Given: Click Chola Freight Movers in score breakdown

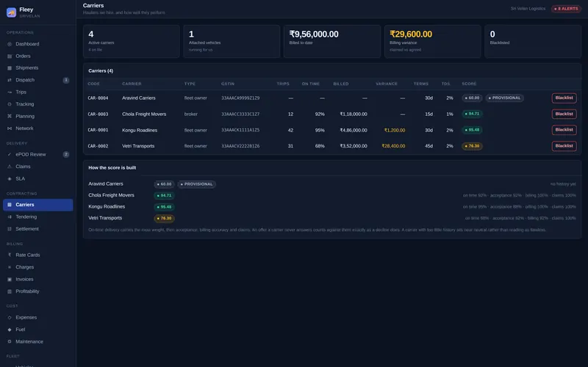Looking at the screenshot, I should pyautogui.click(x=111, y=195).
